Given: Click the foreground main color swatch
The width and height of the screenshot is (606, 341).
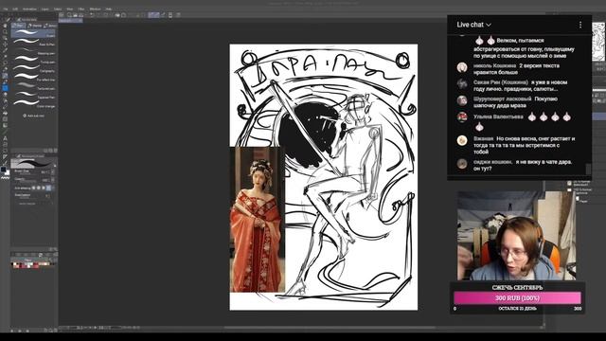Looking at the screenshot, I should (x=4, y=169).
